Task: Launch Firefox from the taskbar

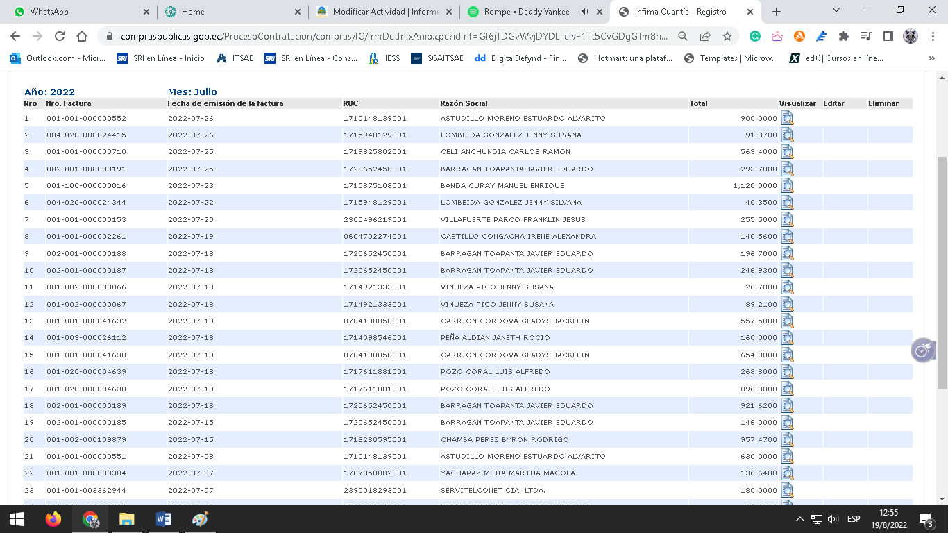Action: click(53, 519)
